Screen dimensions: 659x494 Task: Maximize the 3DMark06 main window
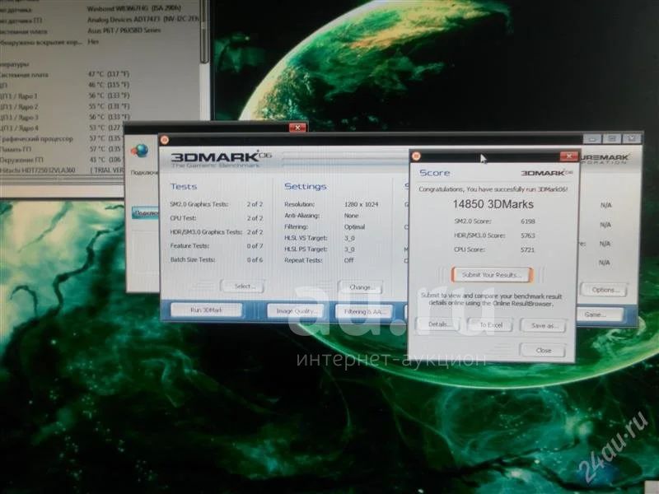coord(612,138)
